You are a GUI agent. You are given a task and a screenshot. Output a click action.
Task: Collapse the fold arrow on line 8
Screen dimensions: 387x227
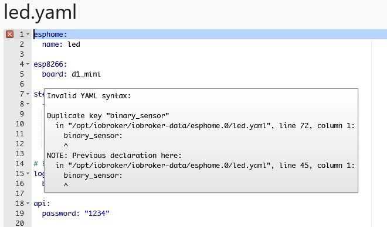tap(28, 104)
